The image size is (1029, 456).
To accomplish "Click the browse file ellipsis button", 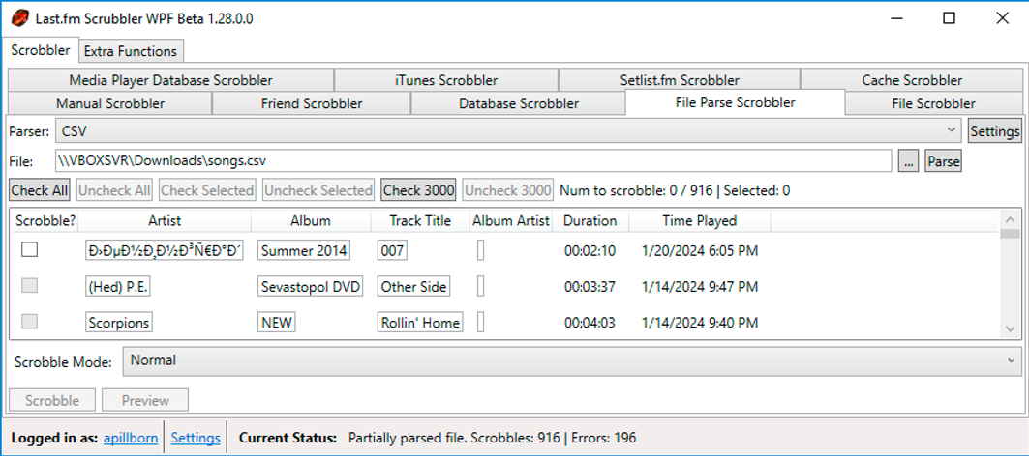I will pyautogui.click(x=908, y=161).
